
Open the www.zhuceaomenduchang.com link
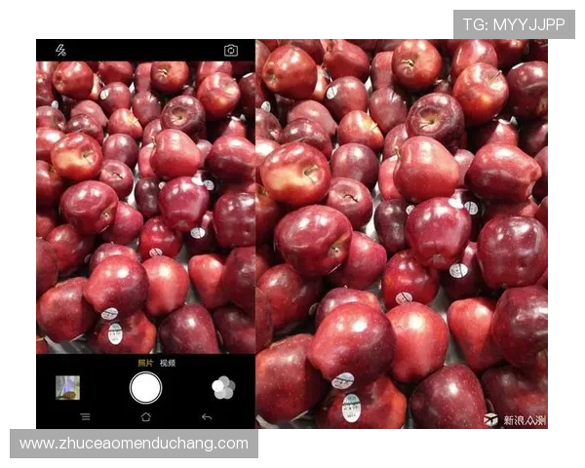tap(135, 444)
